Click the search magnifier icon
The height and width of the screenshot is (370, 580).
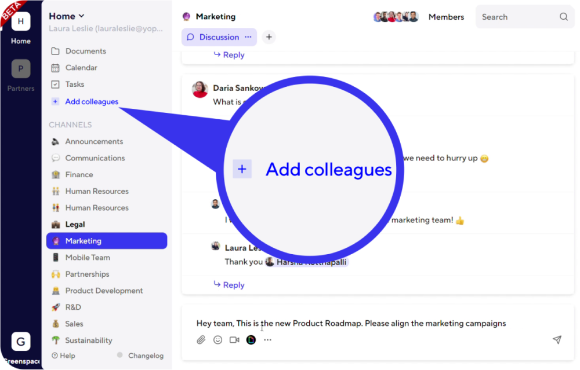tap(564, 17)
